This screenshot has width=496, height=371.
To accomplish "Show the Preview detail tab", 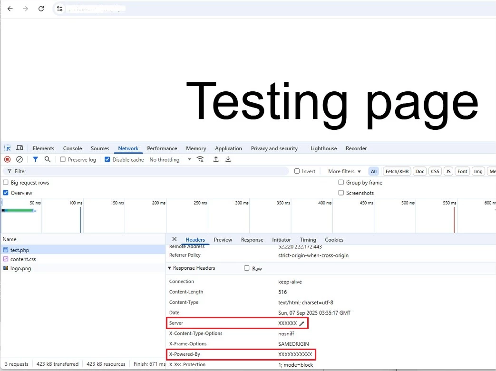I will [x=223, y=240].
